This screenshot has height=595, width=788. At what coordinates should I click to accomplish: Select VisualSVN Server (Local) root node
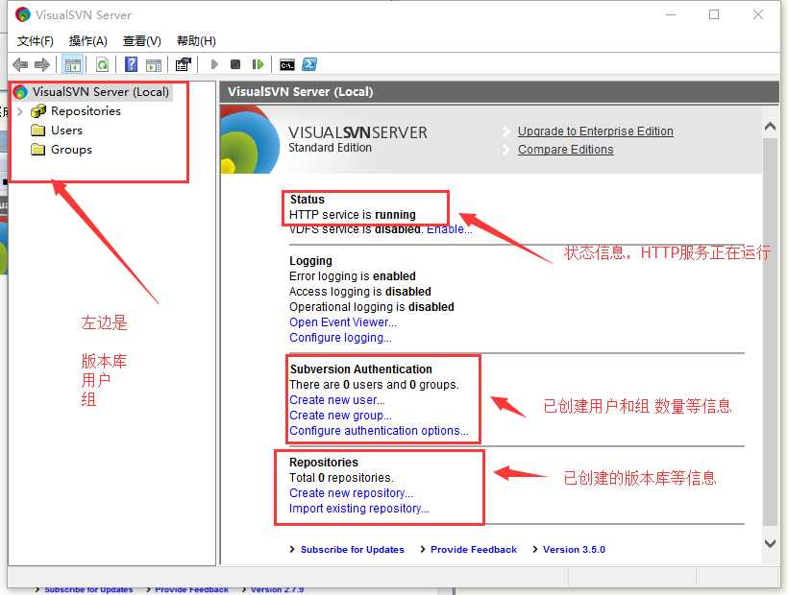click(x=101, y=92)
